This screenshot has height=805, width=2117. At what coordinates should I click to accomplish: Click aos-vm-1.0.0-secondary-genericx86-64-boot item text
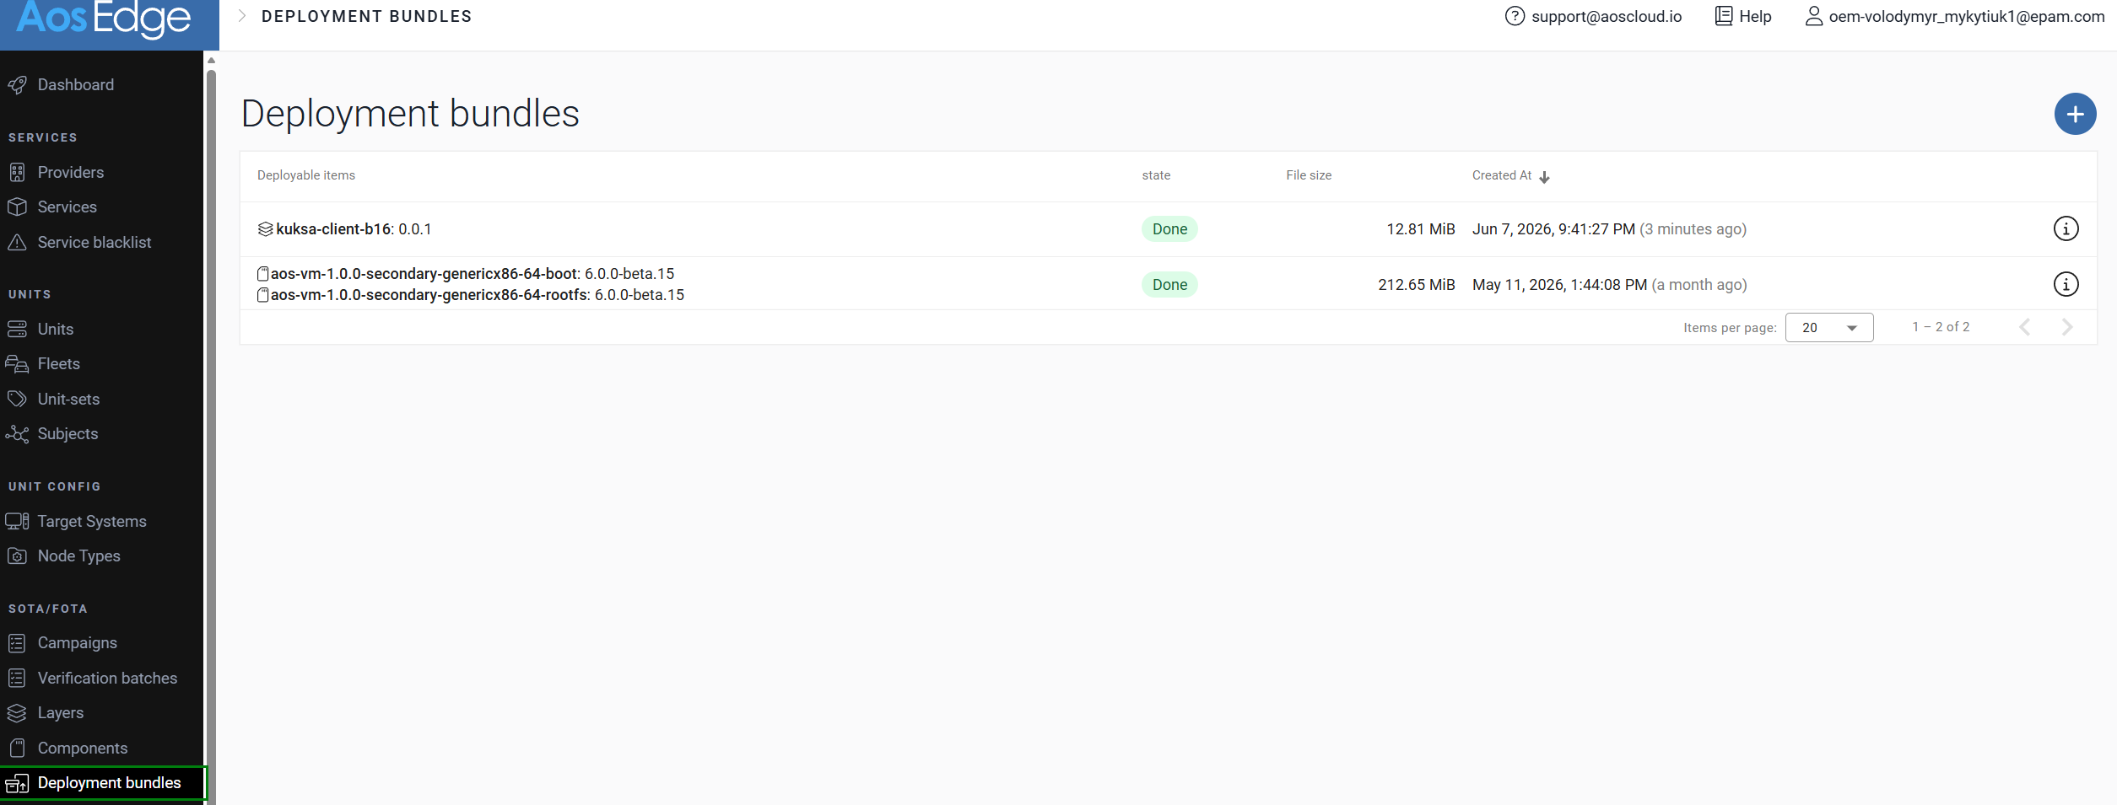pyautogui.click(x=473, y=274)
